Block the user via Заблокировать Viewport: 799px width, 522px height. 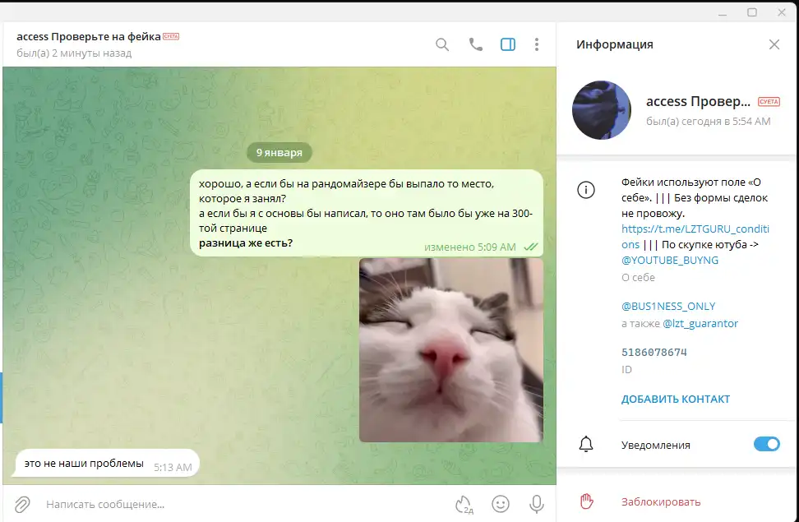tap(661, 501)
